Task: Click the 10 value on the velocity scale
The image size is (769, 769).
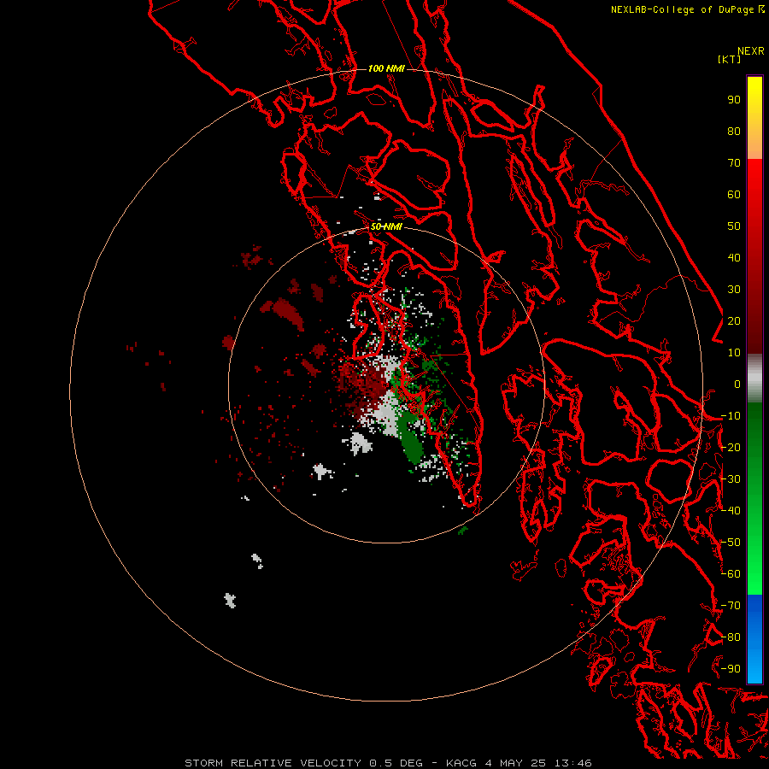Action: (734, 353)
